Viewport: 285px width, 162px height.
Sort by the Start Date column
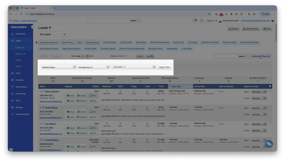tap(176, 87)
